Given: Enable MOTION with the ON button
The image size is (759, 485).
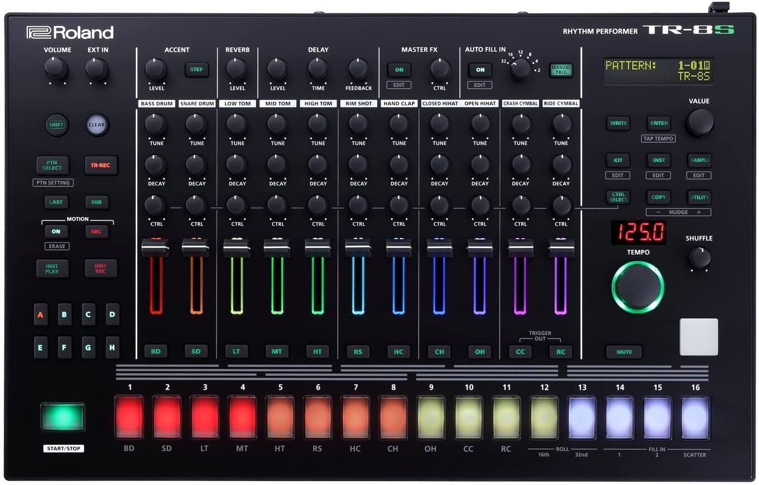Looking at the screenshot, I should point(56,231).
